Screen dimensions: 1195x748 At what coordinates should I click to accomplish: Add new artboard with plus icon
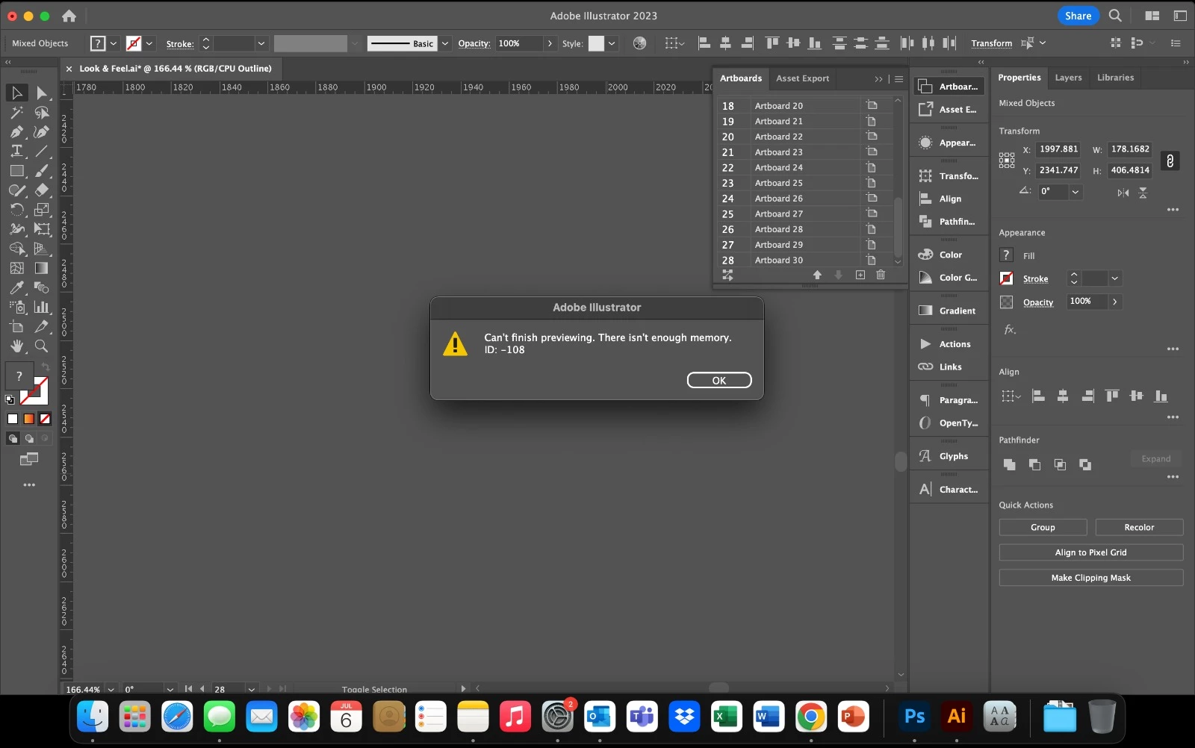(x=860, y=275)
